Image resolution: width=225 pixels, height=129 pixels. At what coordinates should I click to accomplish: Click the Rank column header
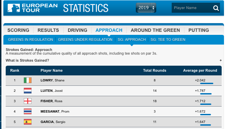[x=15, y=70]
